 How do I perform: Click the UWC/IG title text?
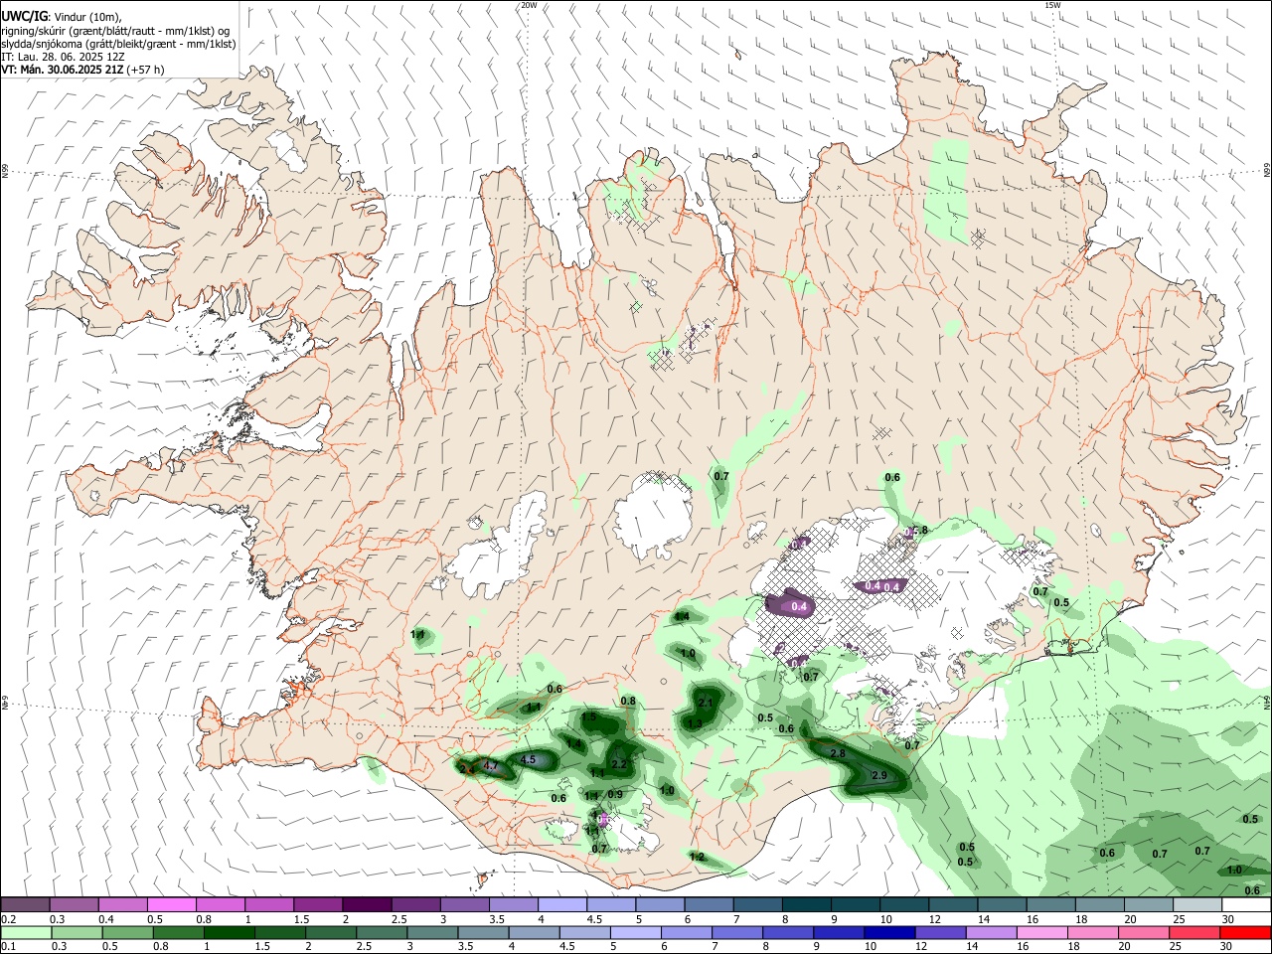tap(24, 17)
